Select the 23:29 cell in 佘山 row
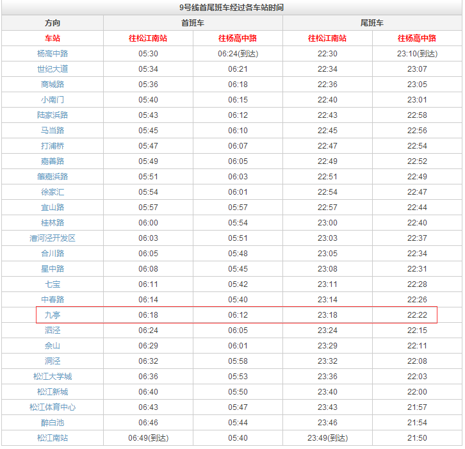 pos(327,346)
